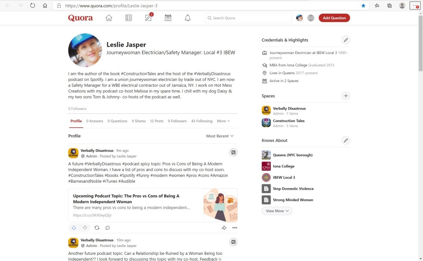
Task: Open the Construction Tales space link
Action: click(288, 121)
